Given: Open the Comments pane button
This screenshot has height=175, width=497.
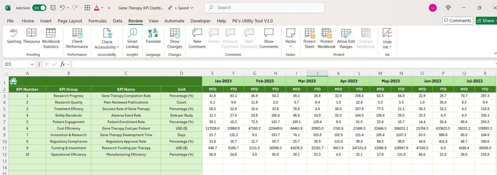Looking at the screenshot, I should (458, 21).
